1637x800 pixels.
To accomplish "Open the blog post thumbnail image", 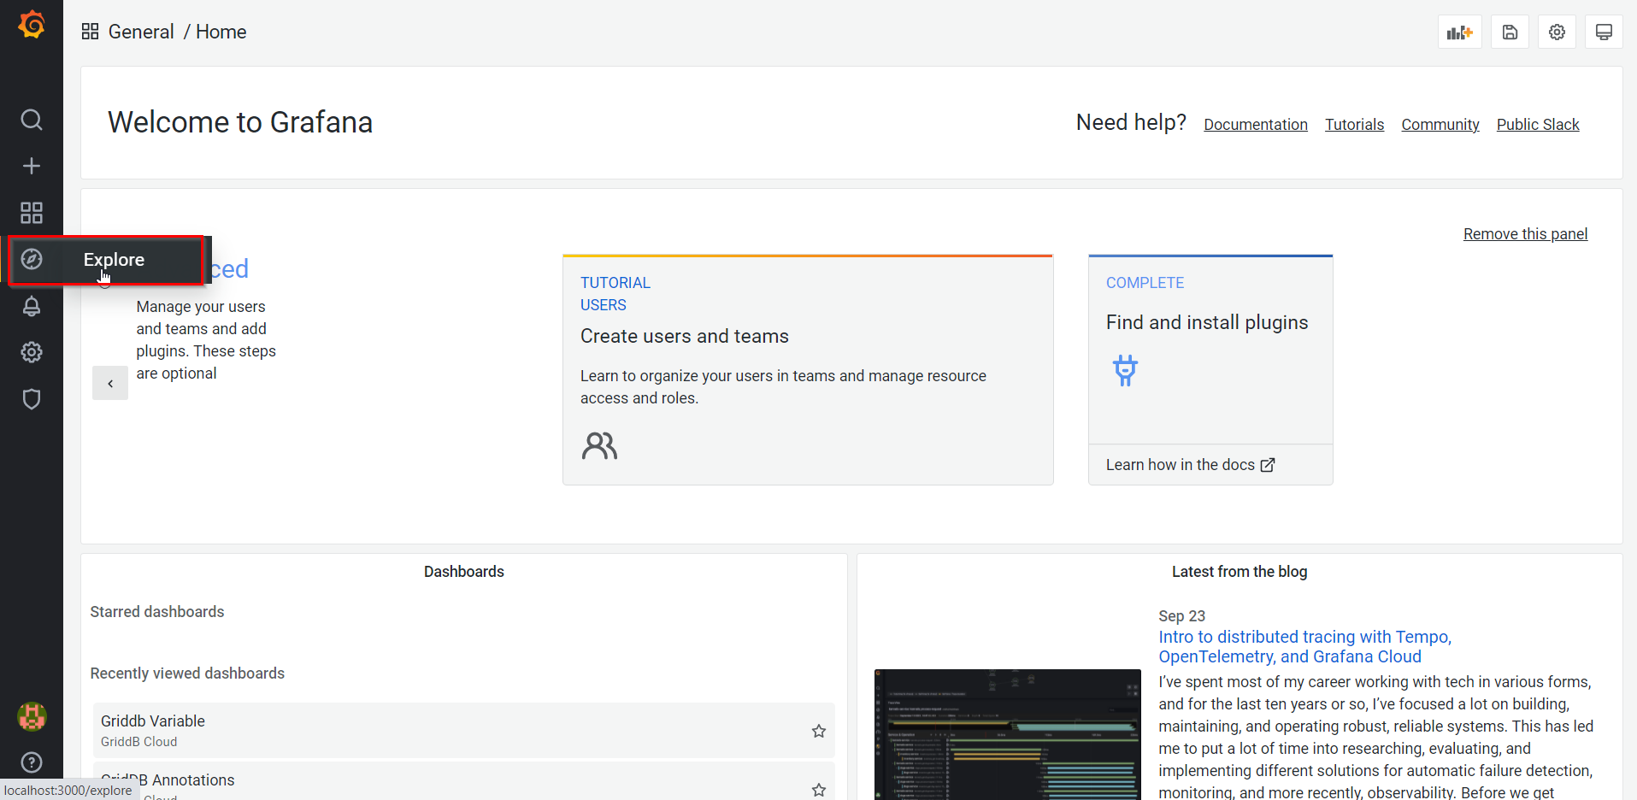I will pyautogui.click(x=1007, y=734).
